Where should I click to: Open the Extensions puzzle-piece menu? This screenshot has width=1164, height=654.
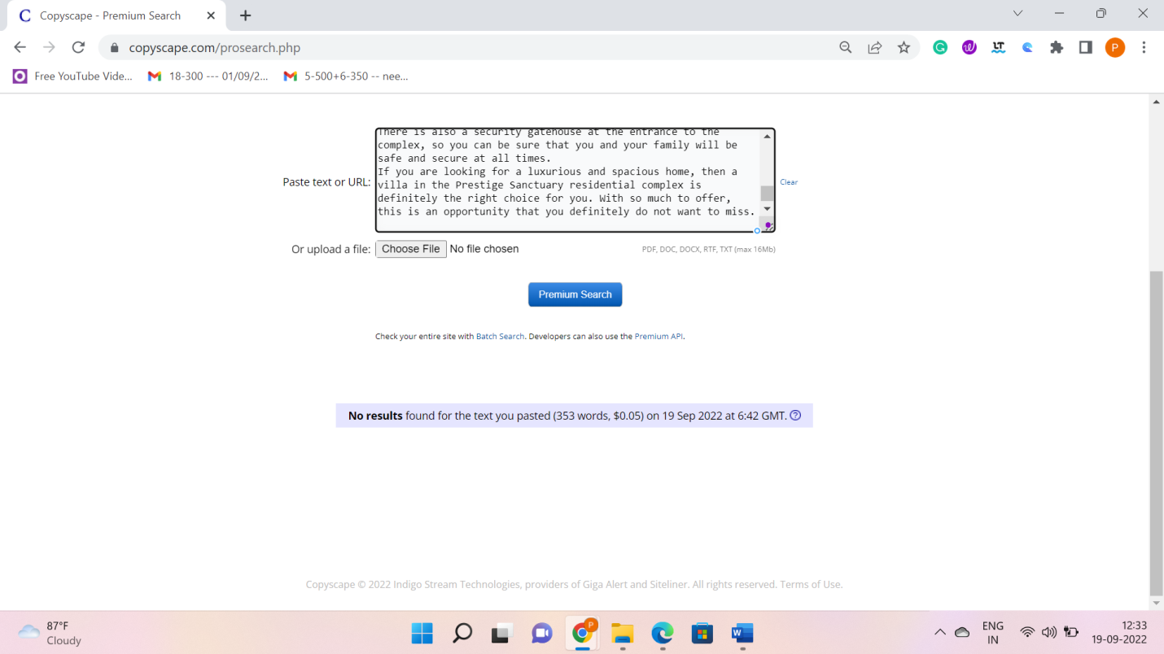(1057, 48)
